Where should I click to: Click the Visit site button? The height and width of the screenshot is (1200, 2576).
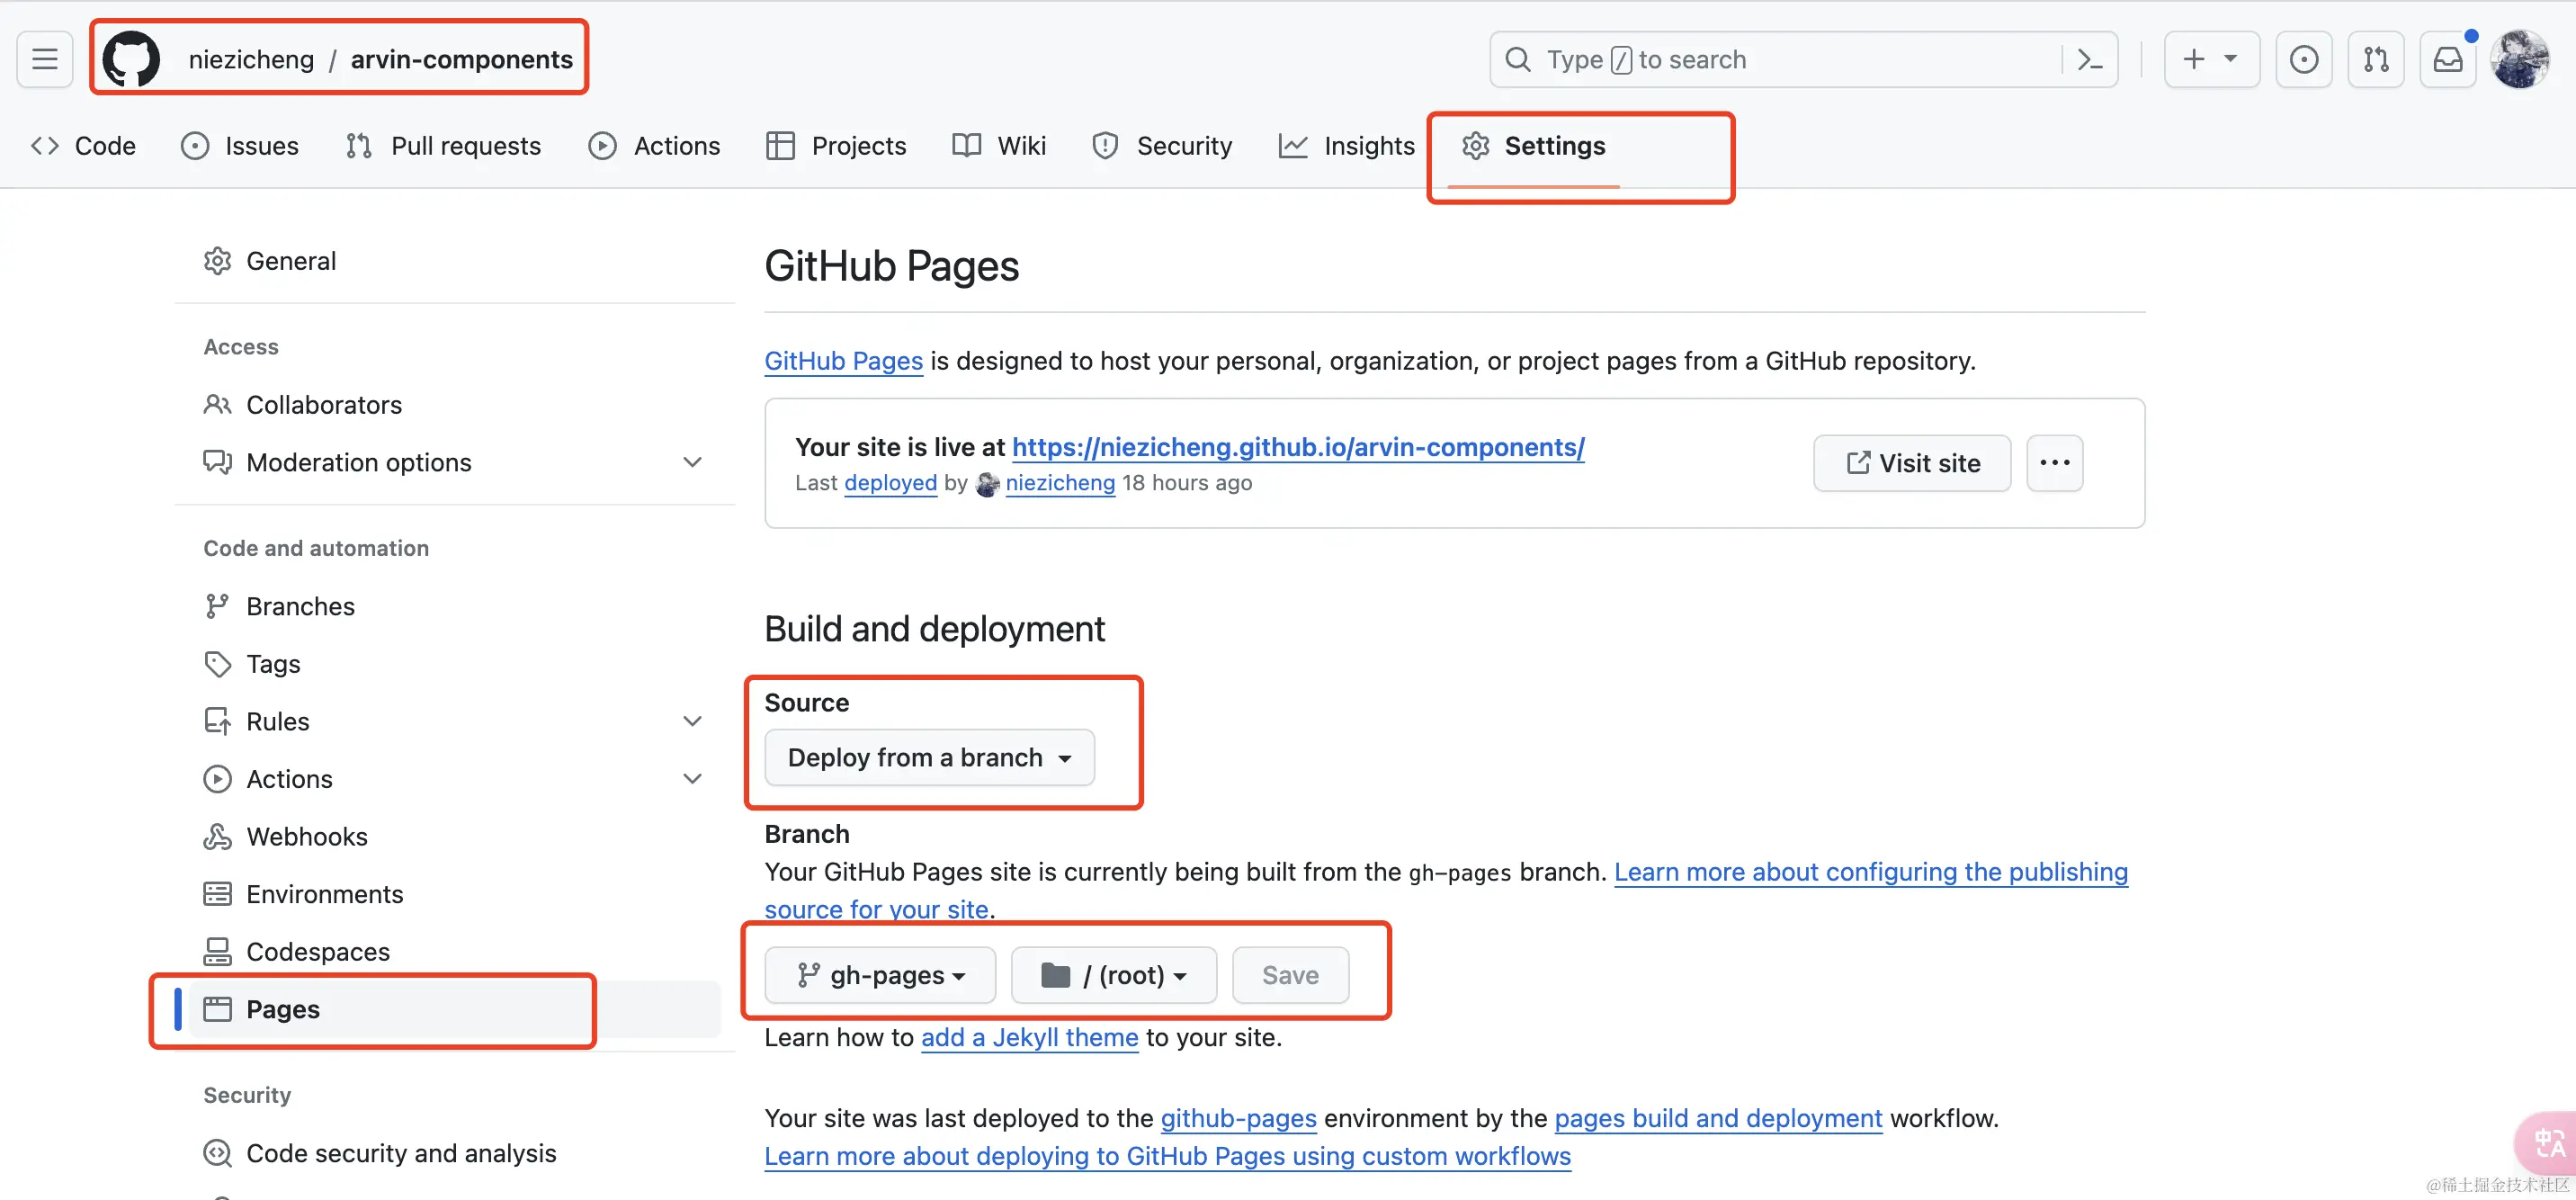[1912, 463]
